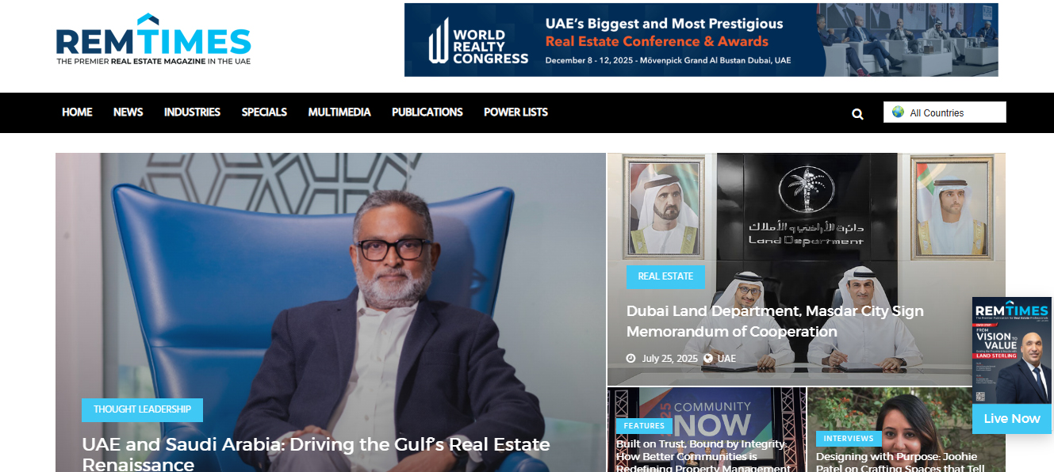This screenshot has height=472, width=1054.
Task: Click the World Realty Congress banner logo
Action: 478,40
